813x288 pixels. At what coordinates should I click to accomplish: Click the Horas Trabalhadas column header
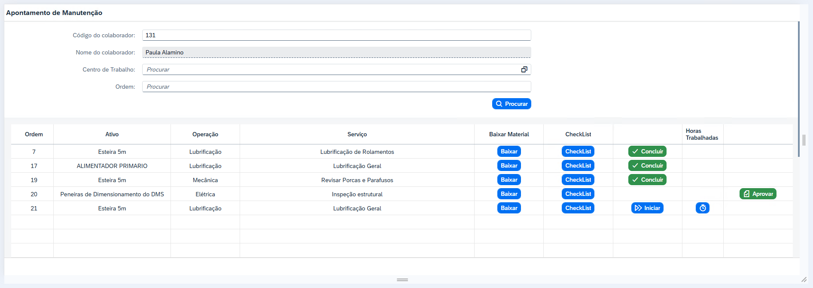click(x=702, y=134)
